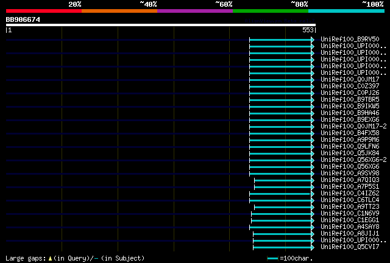Select the UniRef100_Q5CVI7 hit label
This screenshot has height=263, width=390.
tap(350, 247)
